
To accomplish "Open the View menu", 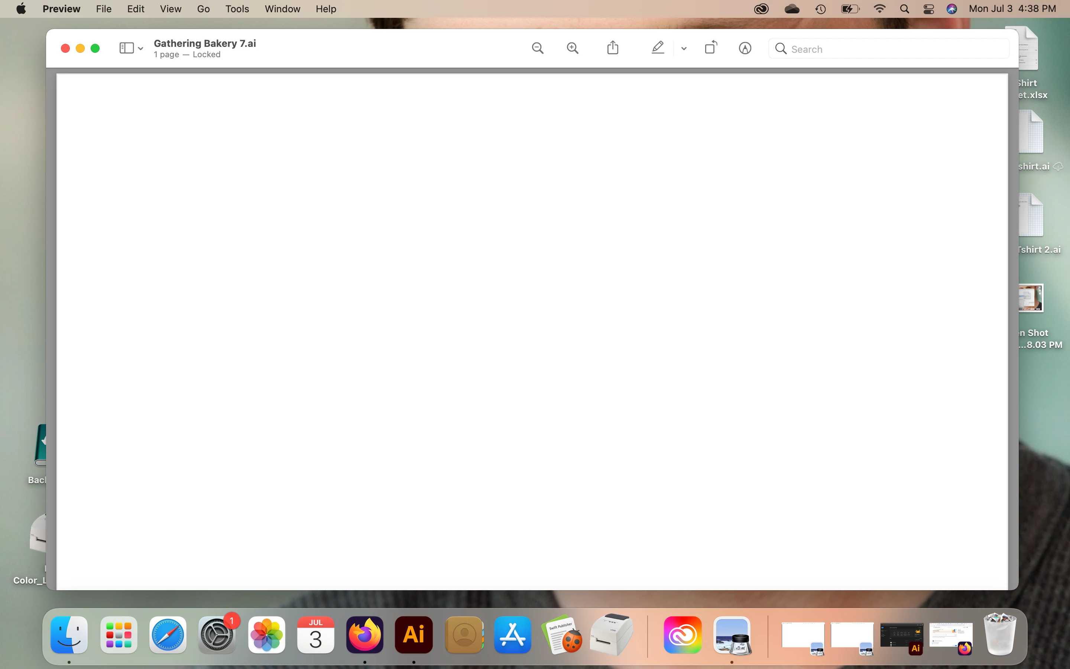I will click(x=170, y=9).
